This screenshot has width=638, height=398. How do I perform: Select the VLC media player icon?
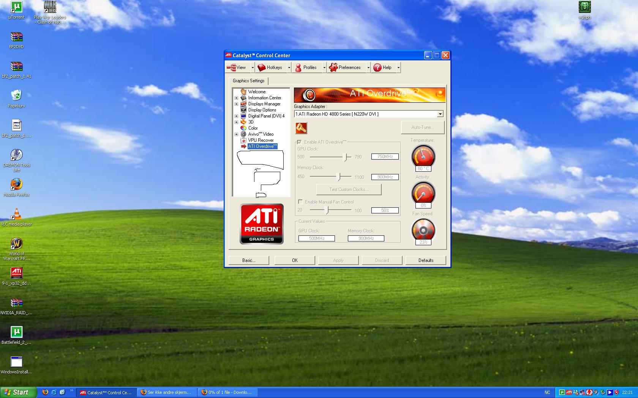(x=16, y=218)
